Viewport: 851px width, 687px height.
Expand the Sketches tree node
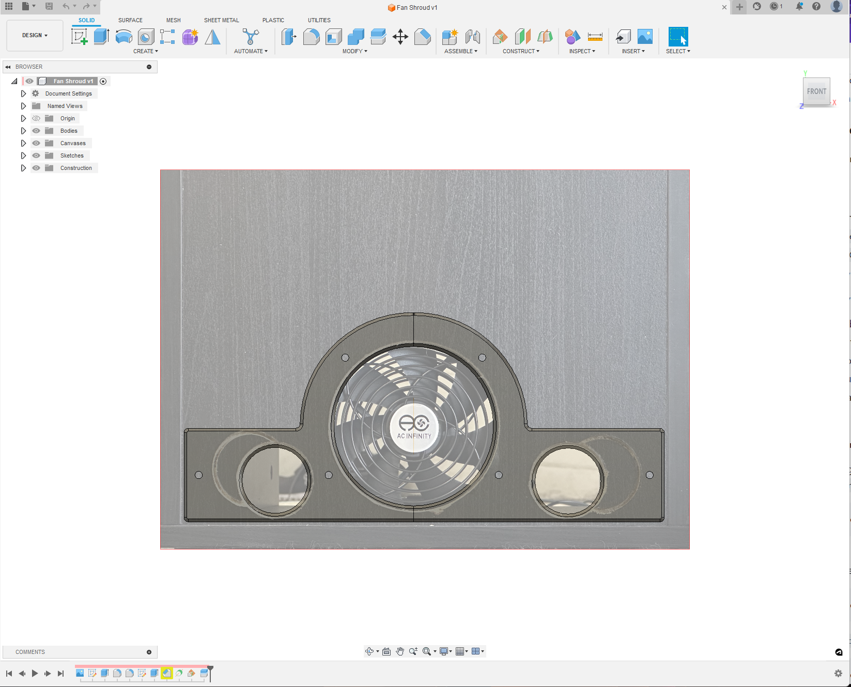(x=23, y=155)
